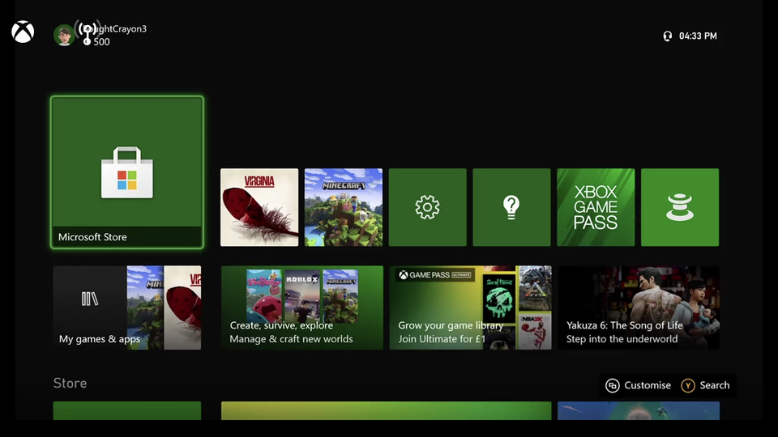Viewport: 778px width, 437px height.
Task: Open Create, survive, explore promo tile
Action: click(x=302, y=308)
